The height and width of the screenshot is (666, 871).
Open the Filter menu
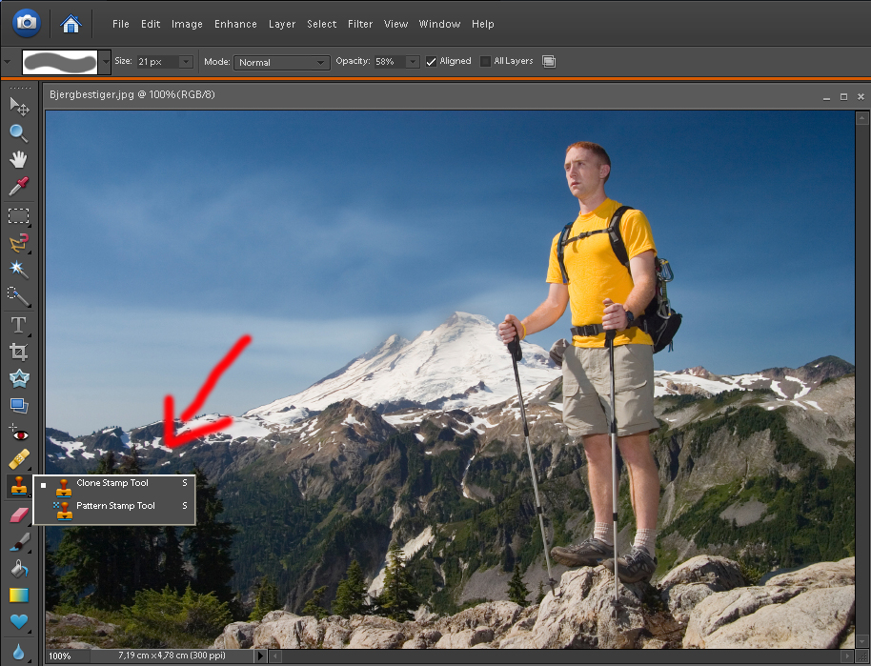(360, 24)
